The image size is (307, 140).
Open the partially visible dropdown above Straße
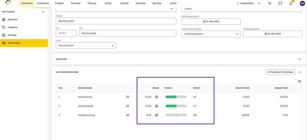[x=116, y=10]
